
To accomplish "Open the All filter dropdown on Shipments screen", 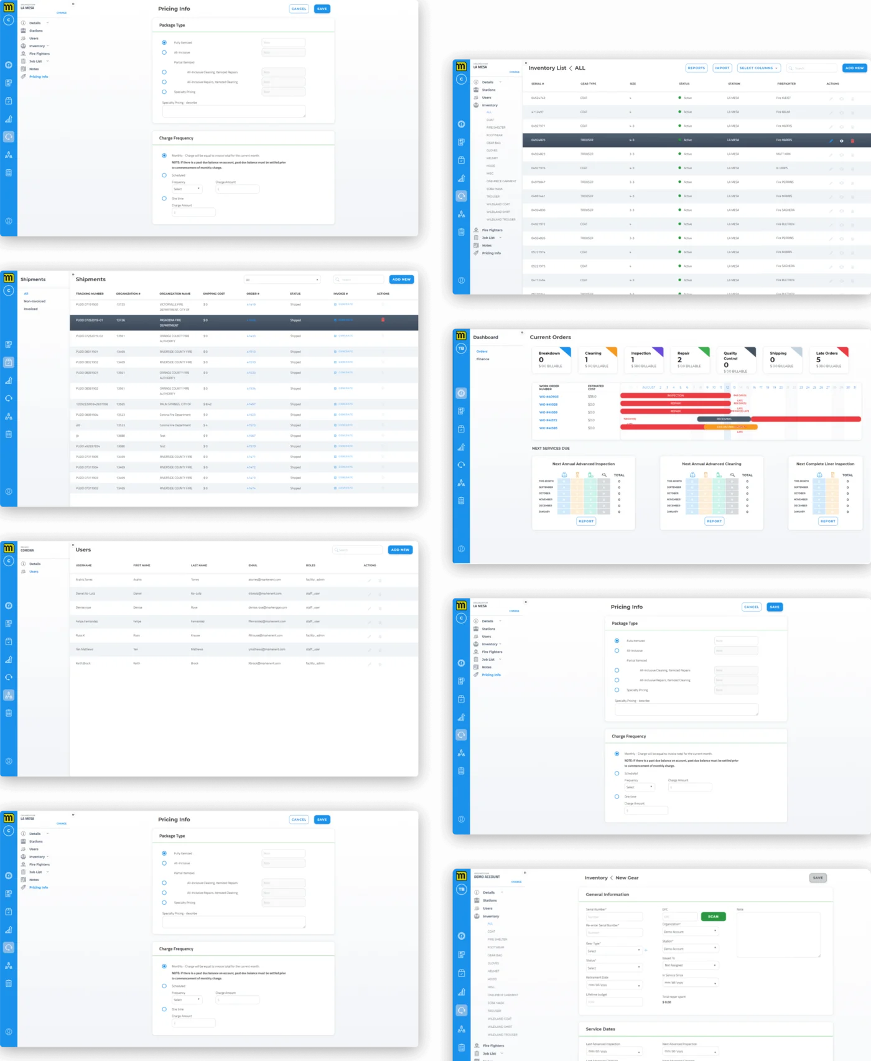I will (282, 280).
